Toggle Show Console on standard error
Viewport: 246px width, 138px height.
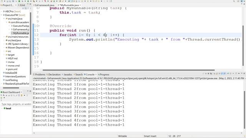click(224, 73)
